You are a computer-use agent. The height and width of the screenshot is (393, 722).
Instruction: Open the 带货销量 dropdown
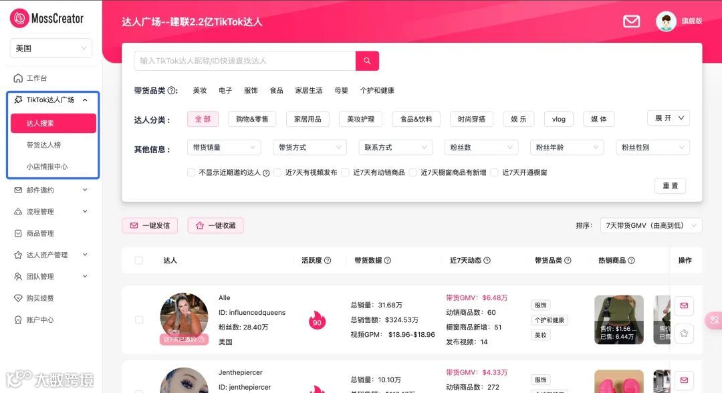[x=224, y=147]
